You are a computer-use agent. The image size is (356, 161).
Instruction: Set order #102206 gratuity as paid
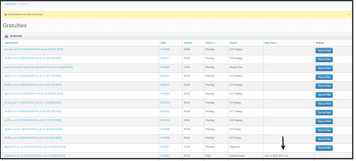tap(324, 51)
